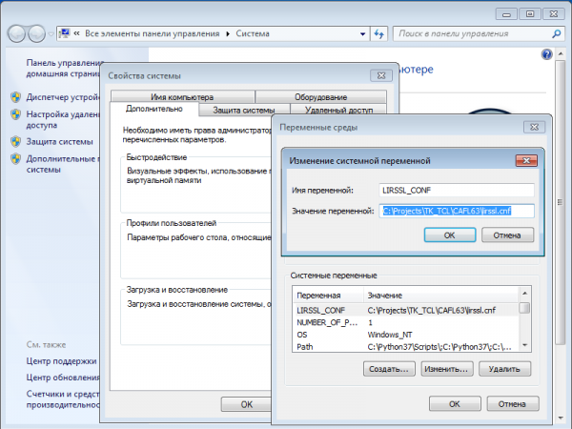Click into the Имя переменной field
Viewport: 572px width, 429px height.
point(457,191)
